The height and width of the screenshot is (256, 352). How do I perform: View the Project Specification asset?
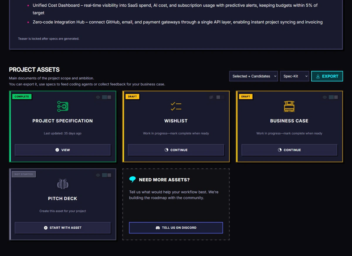pyautogui.click(x=63, y=150)
